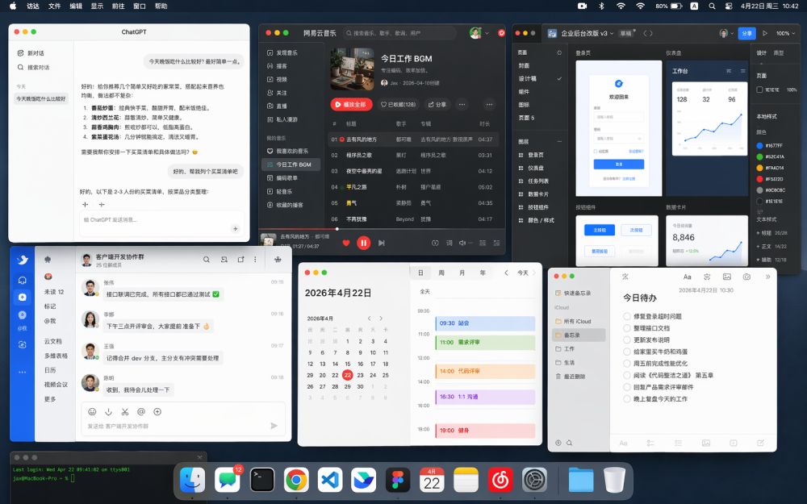Select the #1677FF blue color swatch

(x=759, y=146)
